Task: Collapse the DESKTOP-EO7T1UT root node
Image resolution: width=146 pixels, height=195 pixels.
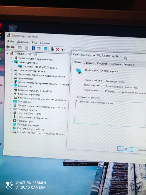Action: pyautogui.click(x=8, y=53)
